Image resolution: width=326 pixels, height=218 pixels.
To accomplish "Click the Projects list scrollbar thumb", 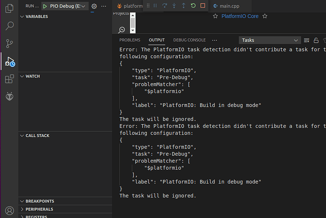I will point(133,23).
